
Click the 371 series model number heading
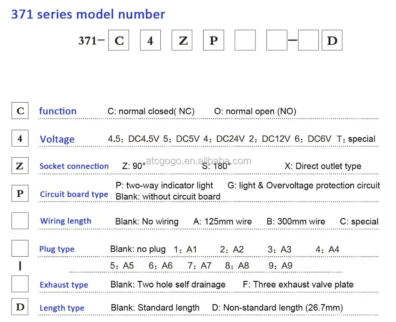pos(88,15)
